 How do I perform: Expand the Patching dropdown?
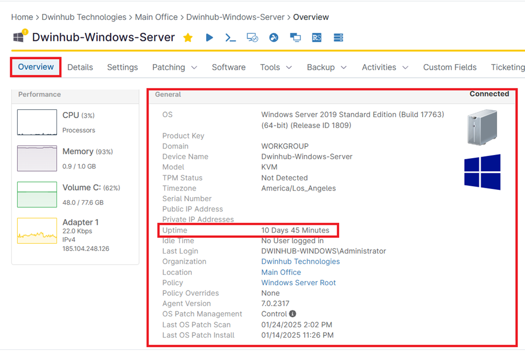pos(174,67)
